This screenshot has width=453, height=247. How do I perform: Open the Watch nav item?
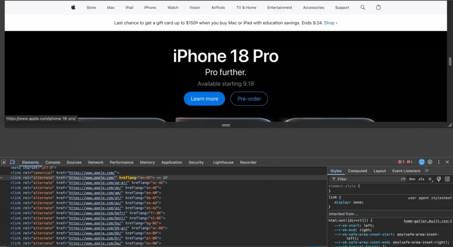[x=173, y=8]
